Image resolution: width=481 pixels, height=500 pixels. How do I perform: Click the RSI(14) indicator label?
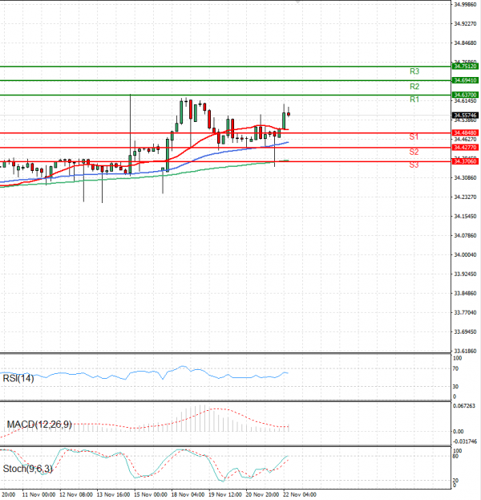tap(18, 379)
